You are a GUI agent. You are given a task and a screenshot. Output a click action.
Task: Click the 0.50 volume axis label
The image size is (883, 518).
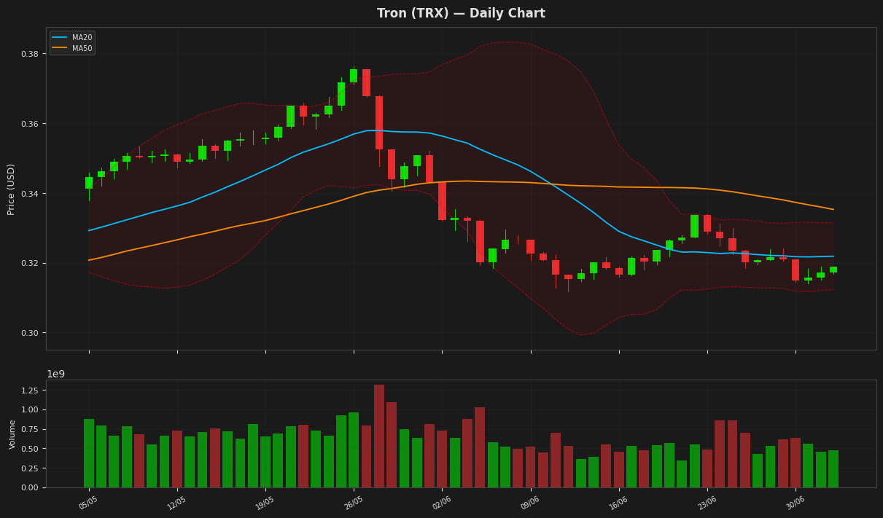click(32, 449)
